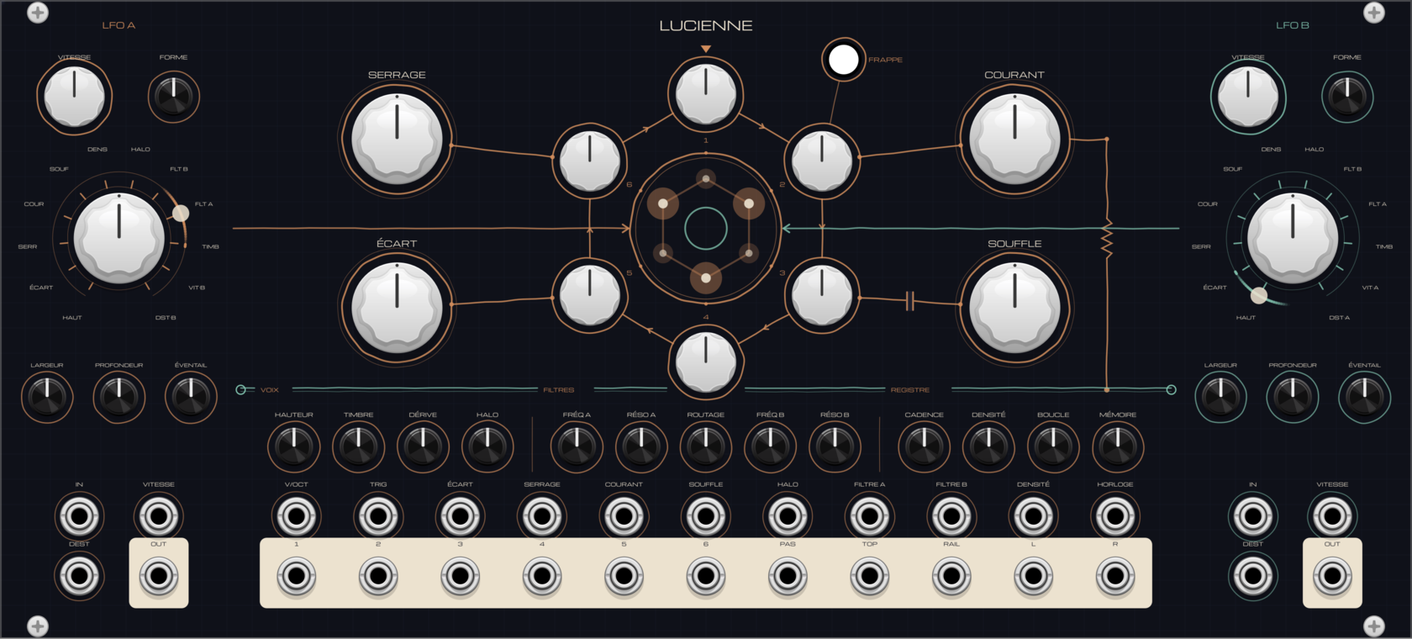Click the TRIG input jack
The width and height of the screenshot is (1412, 639).
coord(378,516)
